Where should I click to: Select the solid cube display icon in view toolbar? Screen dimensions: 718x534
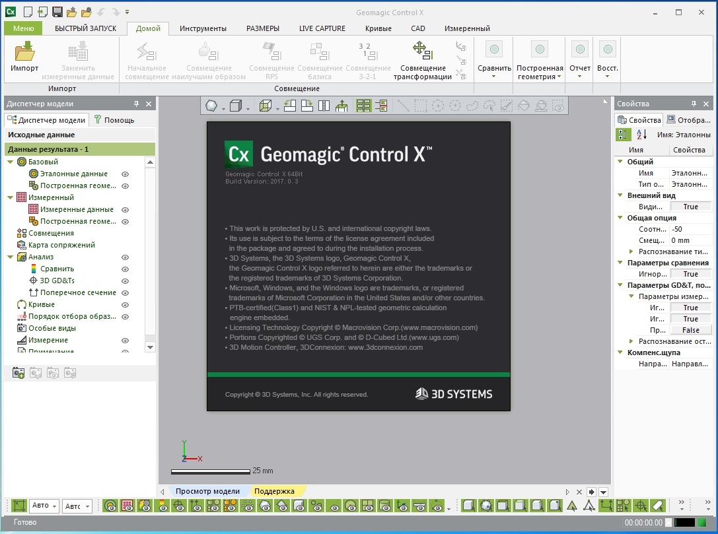click(x=235, y=106)
